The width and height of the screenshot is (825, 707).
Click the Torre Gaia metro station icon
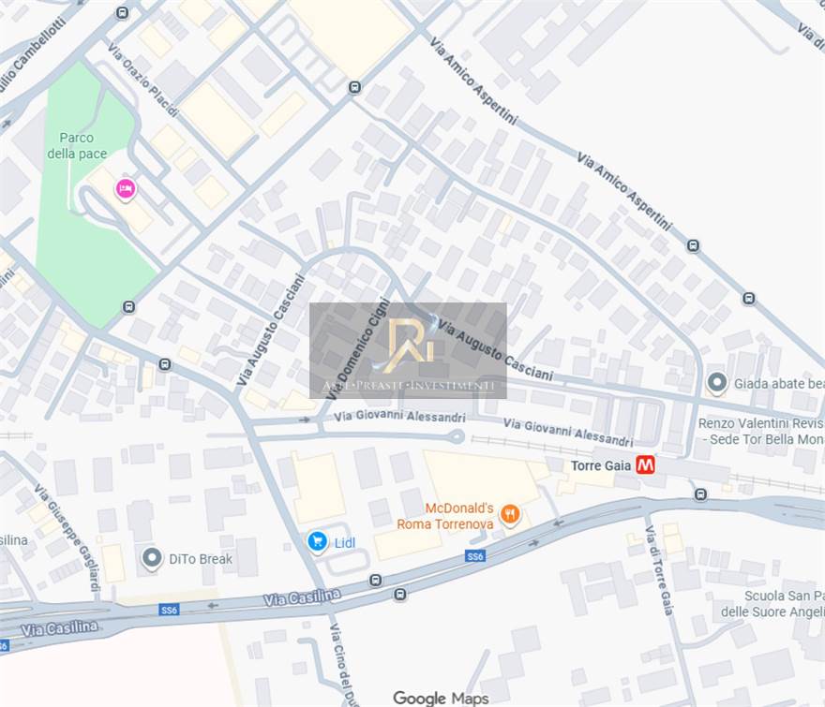(646, 464)
